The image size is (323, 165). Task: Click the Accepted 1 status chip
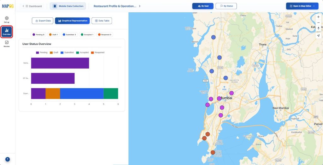coord(87,35)
